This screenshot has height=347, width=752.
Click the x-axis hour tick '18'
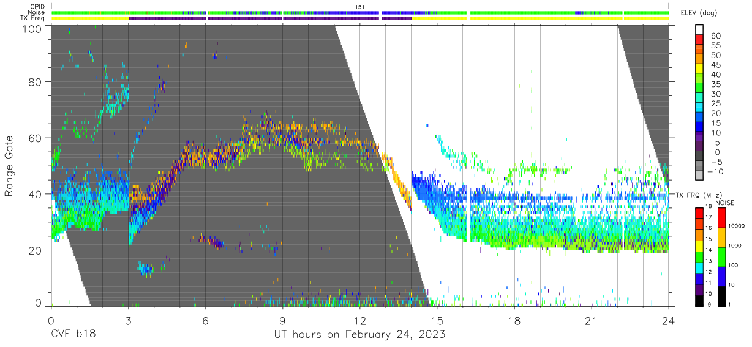514,320
